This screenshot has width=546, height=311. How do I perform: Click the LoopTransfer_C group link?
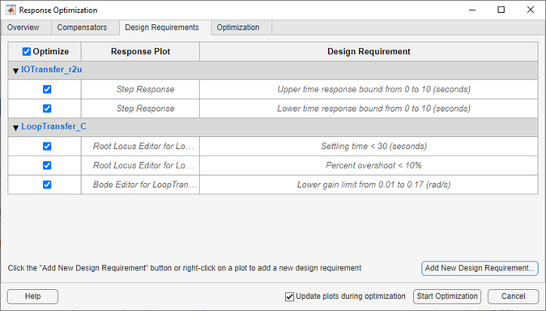(54, 127)
